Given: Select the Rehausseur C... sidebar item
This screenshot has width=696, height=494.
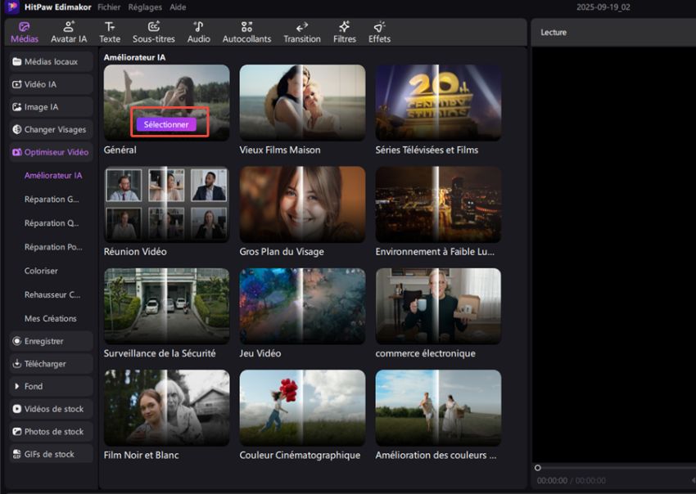Looking at the screenshot, I should click(x=52, y=295).
